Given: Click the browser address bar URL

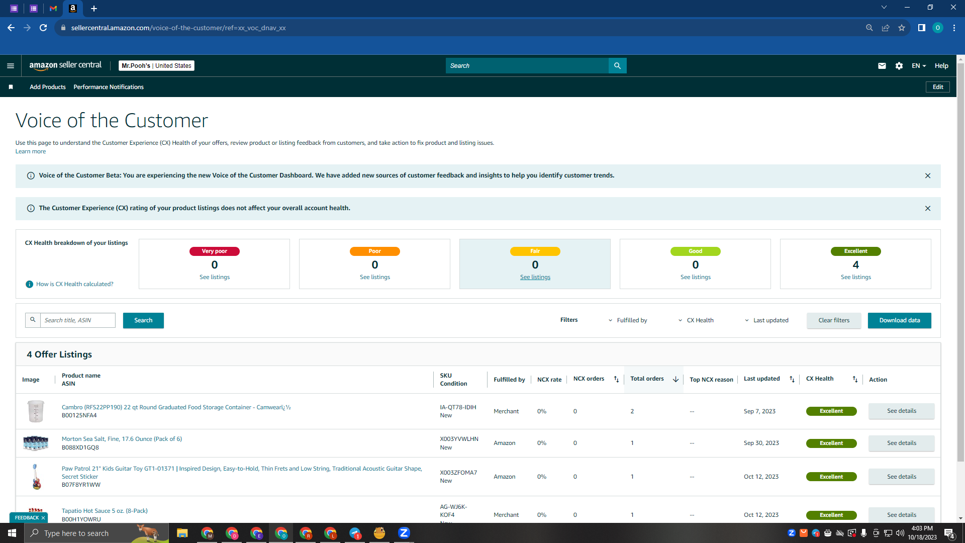Looking at the screenshot, I should coord(178,28).
